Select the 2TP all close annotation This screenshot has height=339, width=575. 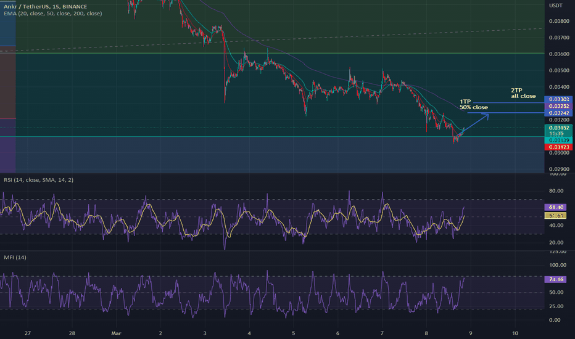[x=523, y=93]
